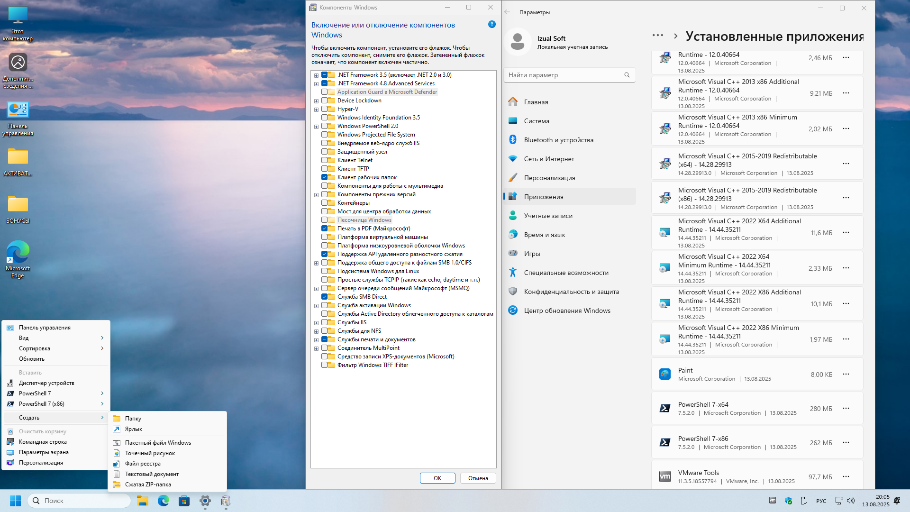Open Вид submenu in context menu
This screenshot has width=910, height=512.
[56, 338]
